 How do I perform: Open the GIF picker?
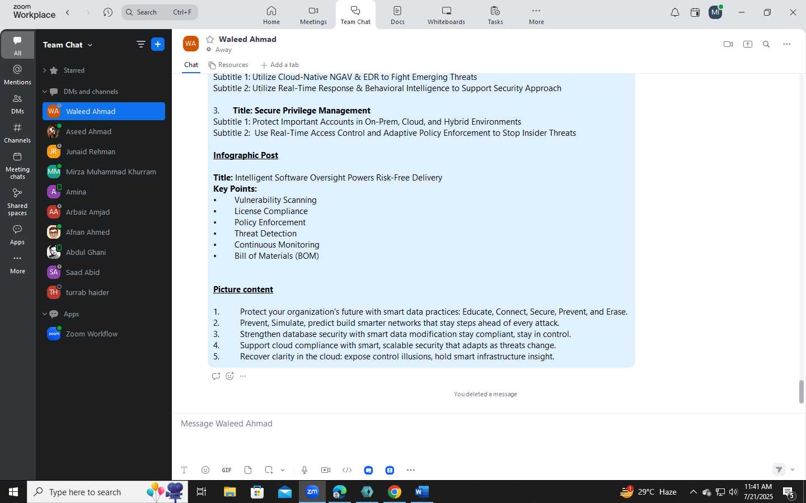[x=227, y=470]
